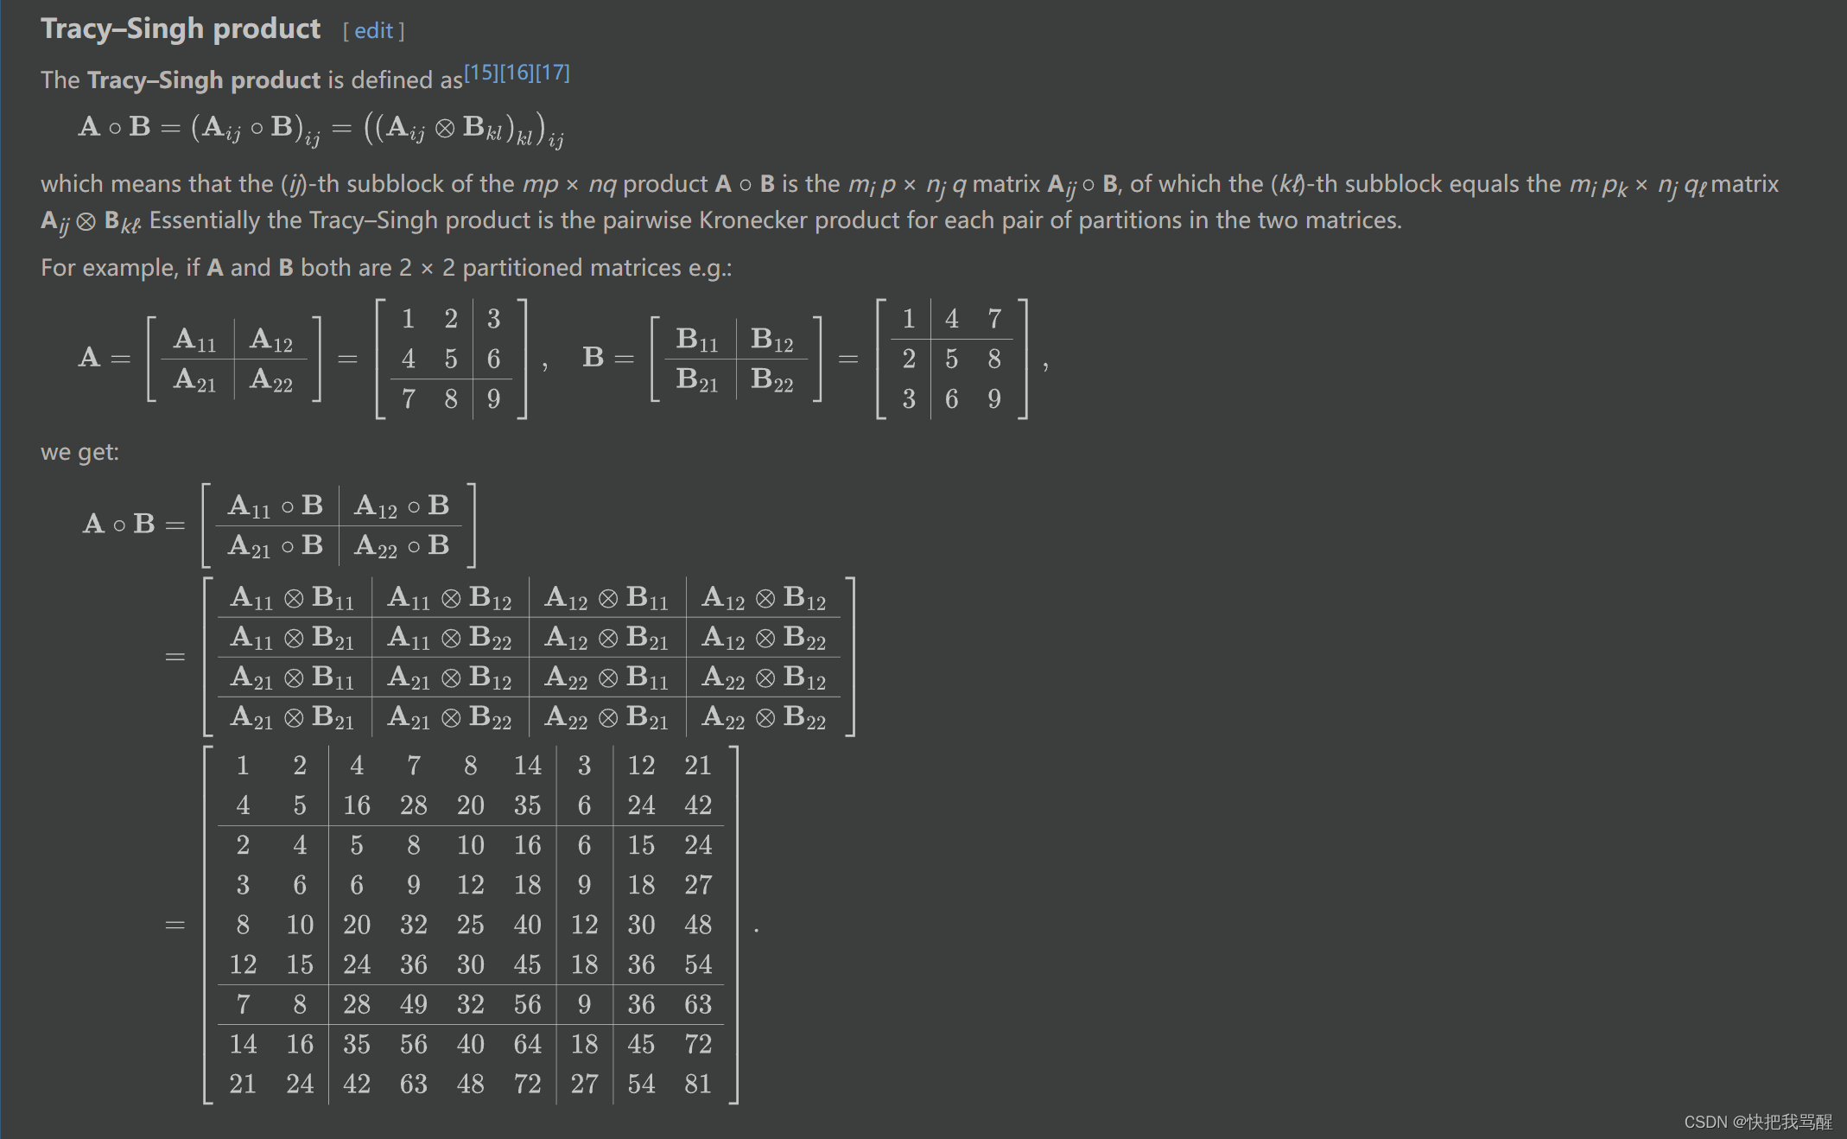The width and height of the screenshot is (1847, 1139).
Task: Click the value 64 in result matrix
Action: pyautogui.click(x=527, y=1044)
